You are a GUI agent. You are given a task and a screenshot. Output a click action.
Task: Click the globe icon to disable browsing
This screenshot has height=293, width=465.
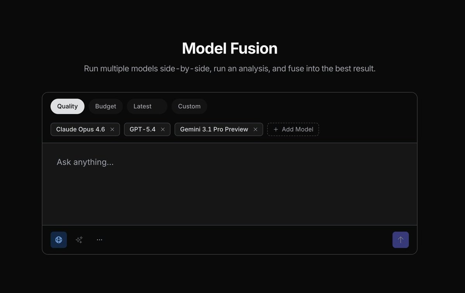[59, 239]
